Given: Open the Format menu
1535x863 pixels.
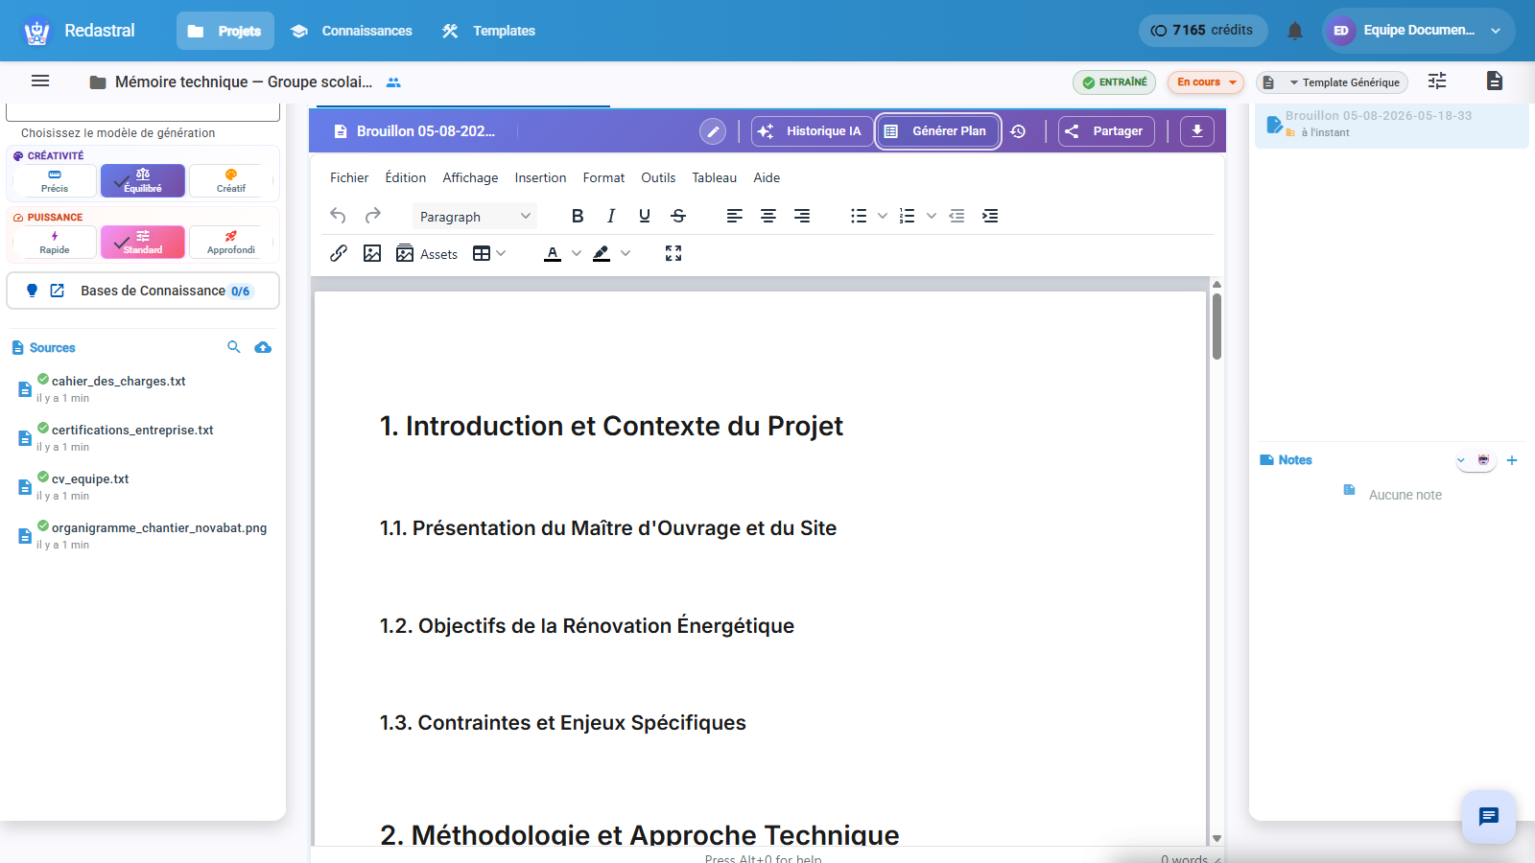Looking at the screenshot, I should 603,177.
